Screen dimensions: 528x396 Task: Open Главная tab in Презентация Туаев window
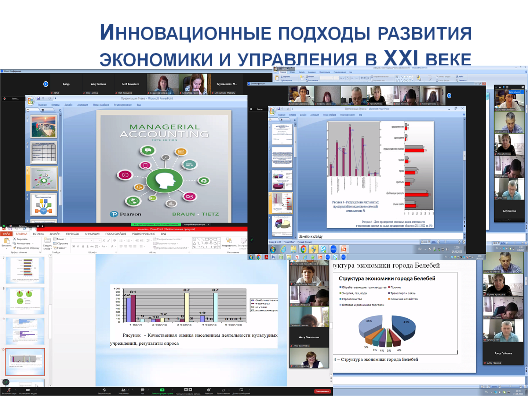point(42,105)
